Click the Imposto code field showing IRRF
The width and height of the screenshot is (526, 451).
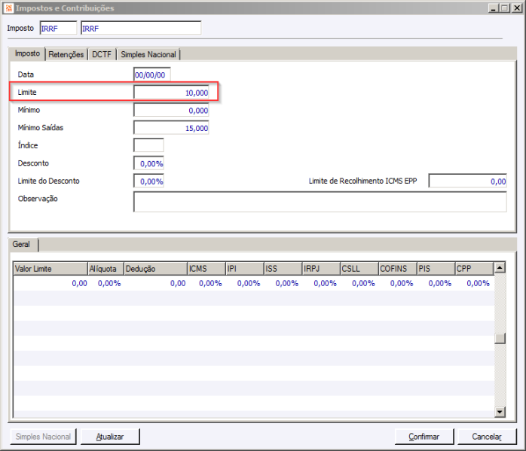click(58, 28)
